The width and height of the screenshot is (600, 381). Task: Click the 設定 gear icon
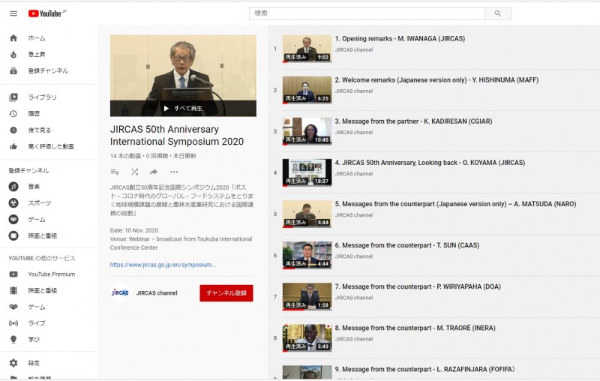[x=13, y=363]
